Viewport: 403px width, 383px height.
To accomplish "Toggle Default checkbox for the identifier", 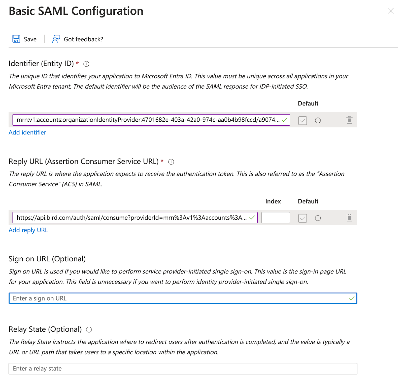I will 302,120.
